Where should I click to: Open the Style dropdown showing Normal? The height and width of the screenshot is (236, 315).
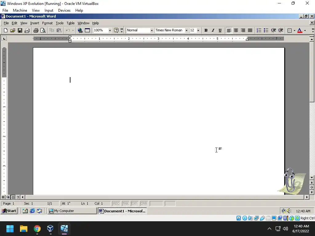[152, 30]
